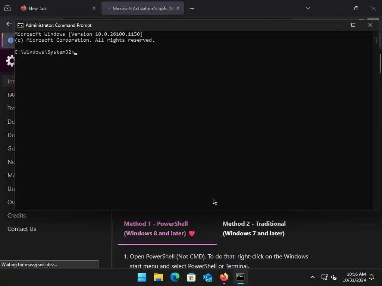The height and width of the screenshot is (286, 382).
Task: Switch to Firefox via taskbar icon
Action: click(x=224, y=277)
